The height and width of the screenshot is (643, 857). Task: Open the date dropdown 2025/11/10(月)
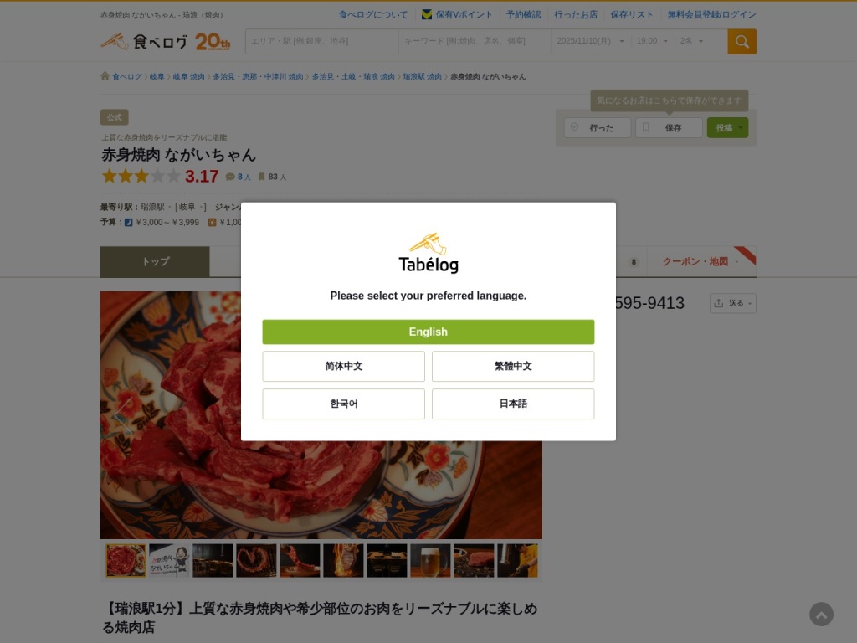(590, 41)
